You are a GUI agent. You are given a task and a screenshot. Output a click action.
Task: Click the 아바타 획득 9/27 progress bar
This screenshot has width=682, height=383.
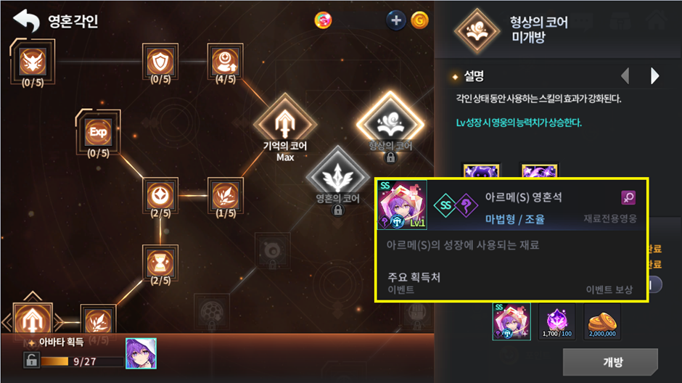click(x=83, y=361)
